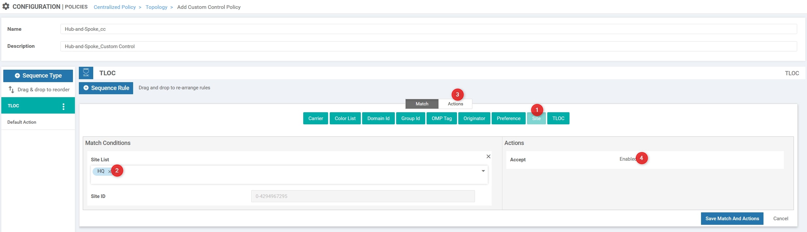Select the TLOC sequence in sidebar
This screenshot has height=232, width=807.
click(x=38, y=105)
